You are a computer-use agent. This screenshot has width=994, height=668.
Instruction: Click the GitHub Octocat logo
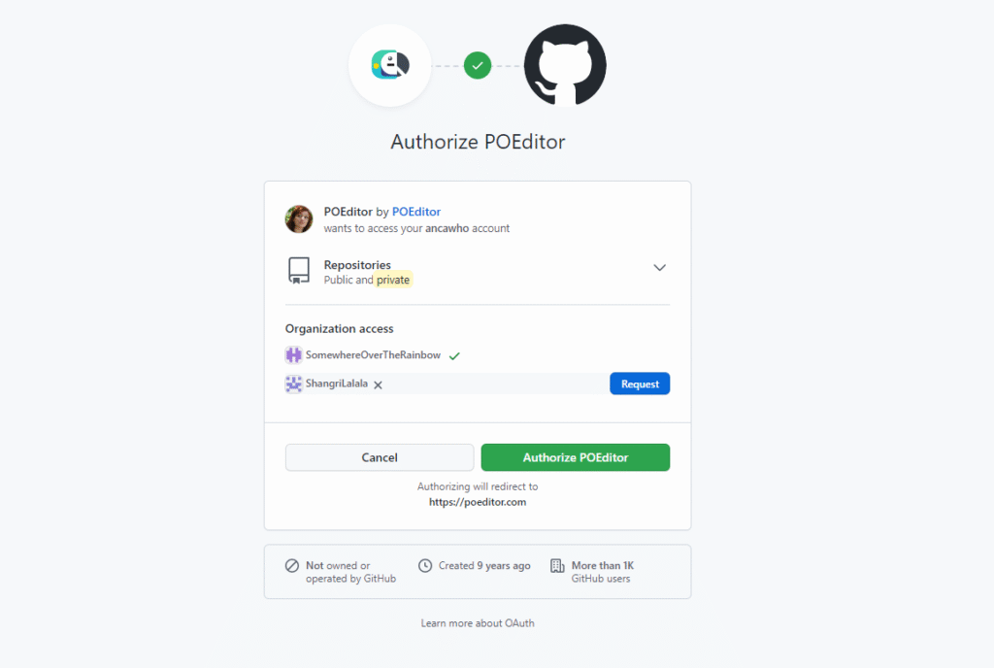pyautogui.click(x=565, y=65)
